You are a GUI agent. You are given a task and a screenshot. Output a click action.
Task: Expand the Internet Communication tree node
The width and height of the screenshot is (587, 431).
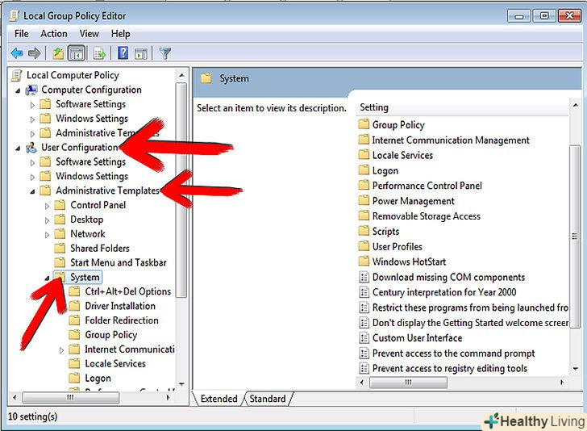pos(61,350)
